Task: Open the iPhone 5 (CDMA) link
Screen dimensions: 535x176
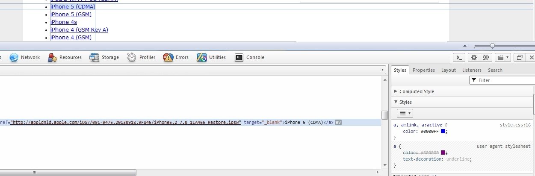Action: pos(73,7)
